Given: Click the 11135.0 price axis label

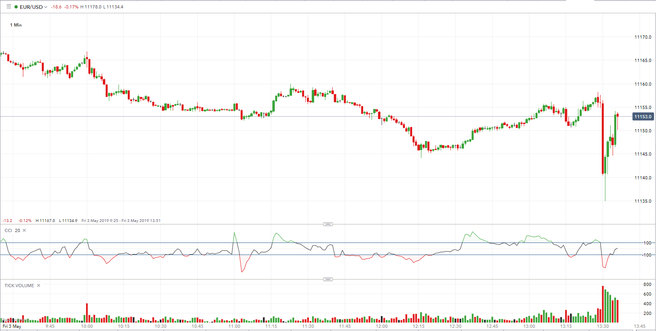Looking at the screenshot, I should [643, 201].
